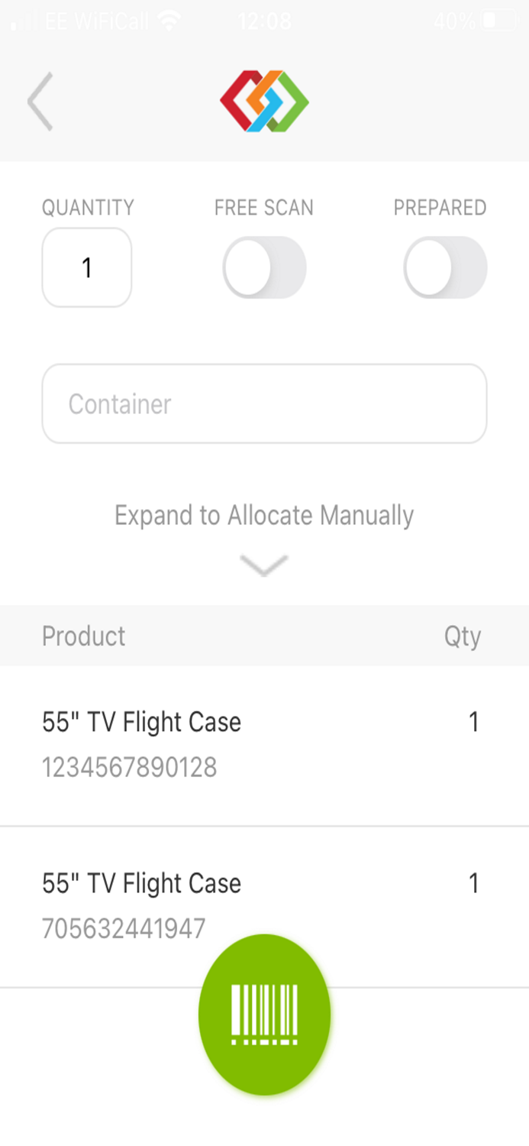This screenshot has width=529, height=1146.
Task: Toggle FREE SCAN off after enabling
Action: 264,267
